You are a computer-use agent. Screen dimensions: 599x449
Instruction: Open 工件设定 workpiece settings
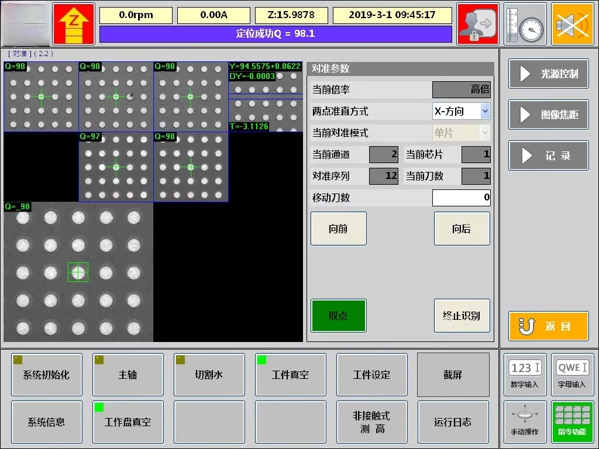[371, 375]
